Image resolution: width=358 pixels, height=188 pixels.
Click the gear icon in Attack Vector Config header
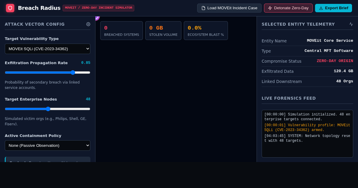tap(88, 24)
